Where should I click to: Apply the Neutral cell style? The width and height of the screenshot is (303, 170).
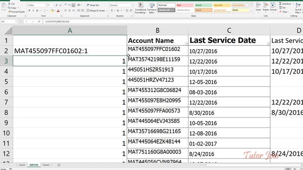[222, 5]
